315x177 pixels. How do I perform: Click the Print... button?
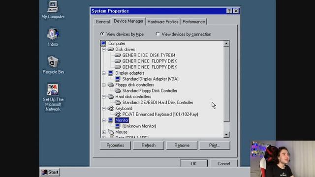click(215, 146)
